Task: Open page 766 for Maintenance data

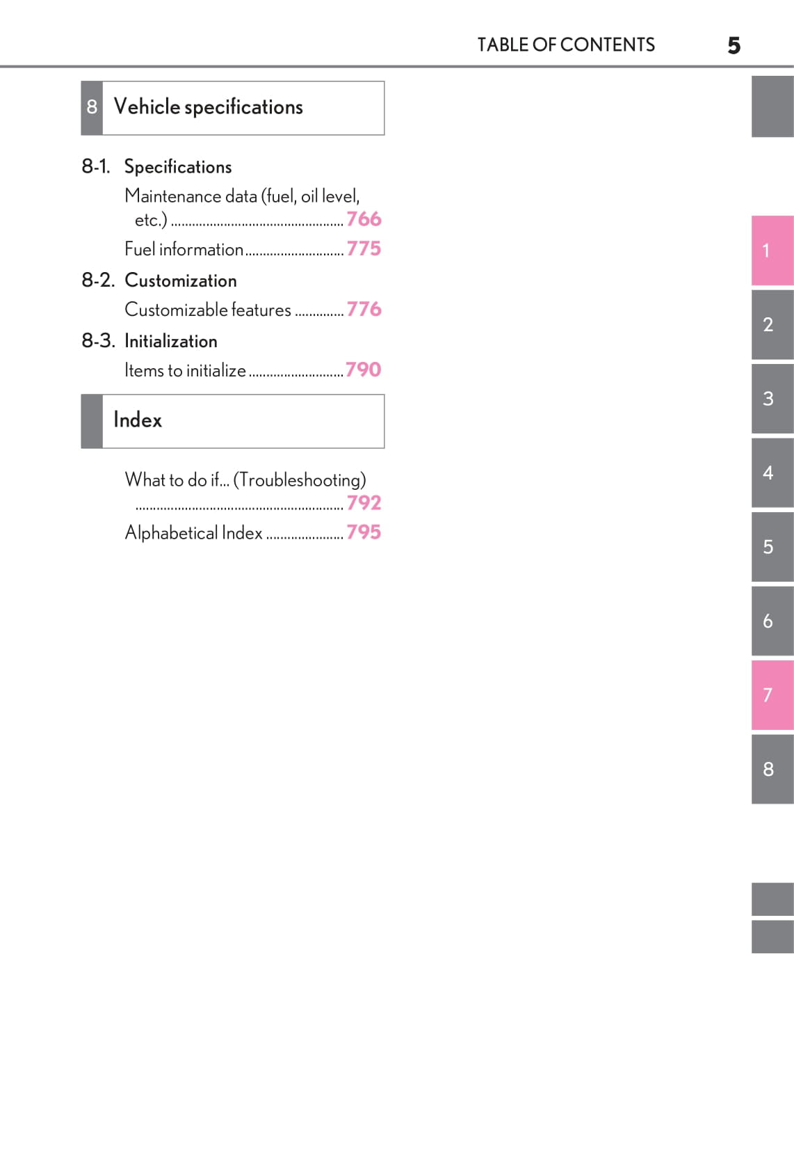Action: (x=364, y=219)
